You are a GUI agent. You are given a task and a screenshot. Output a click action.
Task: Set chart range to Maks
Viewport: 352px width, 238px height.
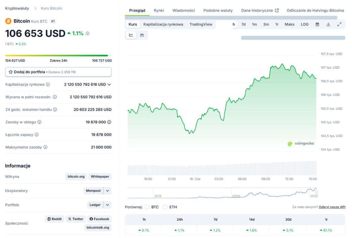[289, 24]
